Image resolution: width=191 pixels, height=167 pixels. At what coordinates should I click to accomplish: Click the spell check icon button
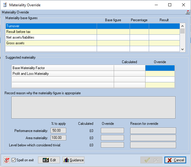[x=7, y=160]
